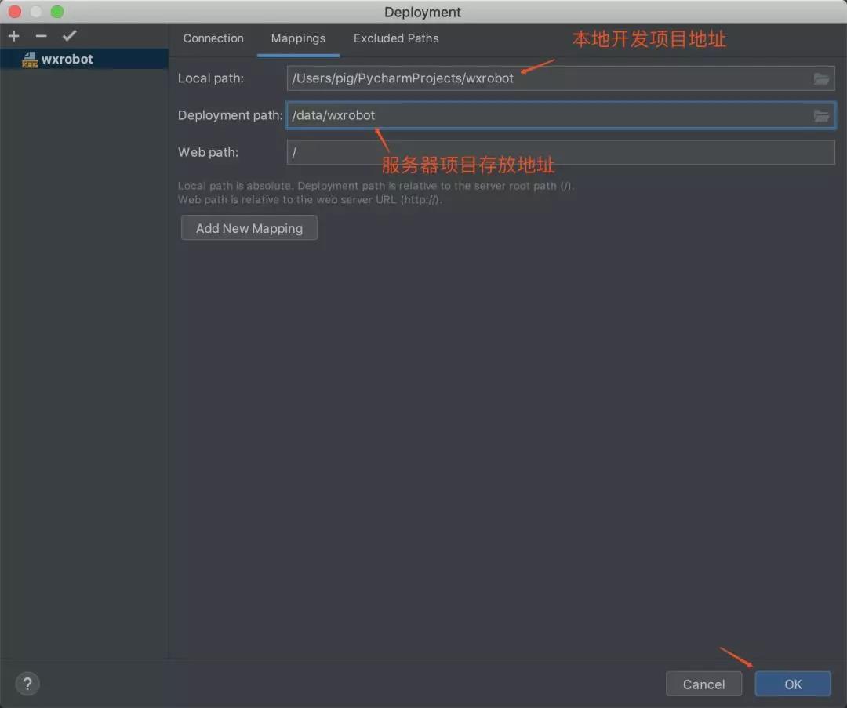Confirm settings with OK button
Screen dimensions: 847x708
[x=792, y=684]
